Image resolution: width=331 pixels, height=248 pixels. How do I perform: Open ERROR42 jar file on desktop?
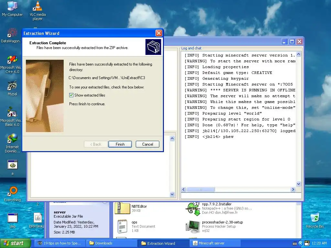pyautogui.click(x=37, y=221)
